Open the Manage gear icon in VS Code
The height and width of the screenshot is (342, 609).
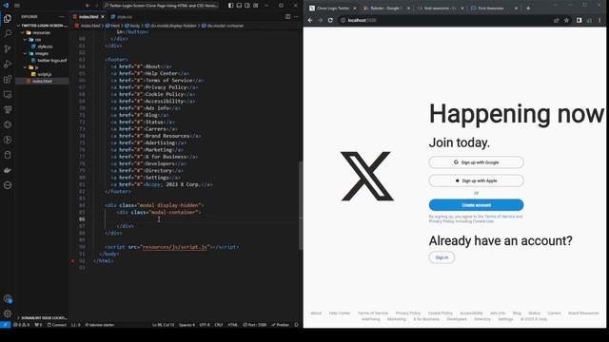8,313
